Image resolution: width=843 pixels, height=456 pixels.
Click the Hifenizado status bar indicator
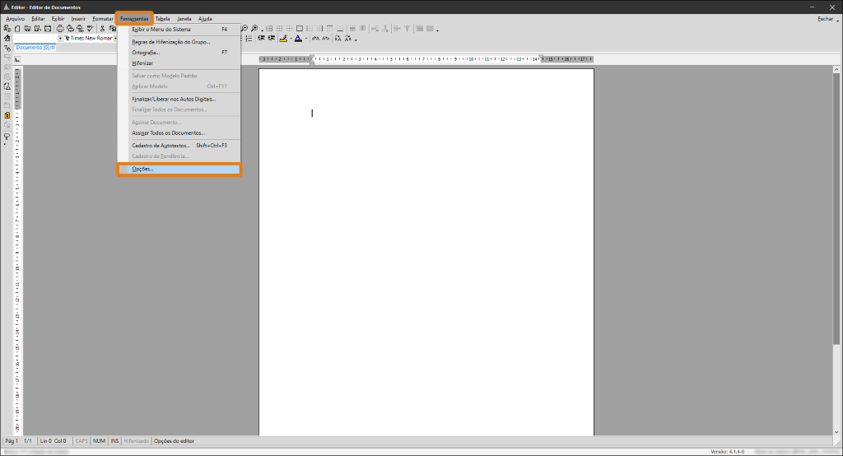point(137,441)
